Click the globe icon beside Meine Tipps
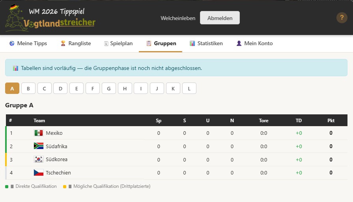Viewport: 353px width, 202px height. point(12,43)
